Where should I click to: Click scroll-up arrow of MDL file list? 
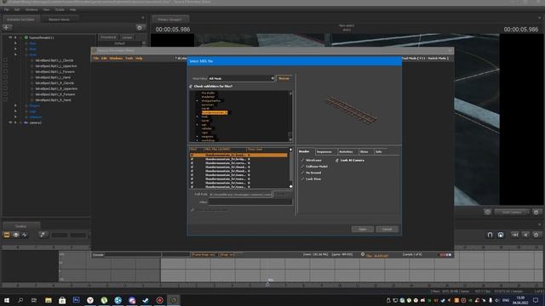point(291,150)
